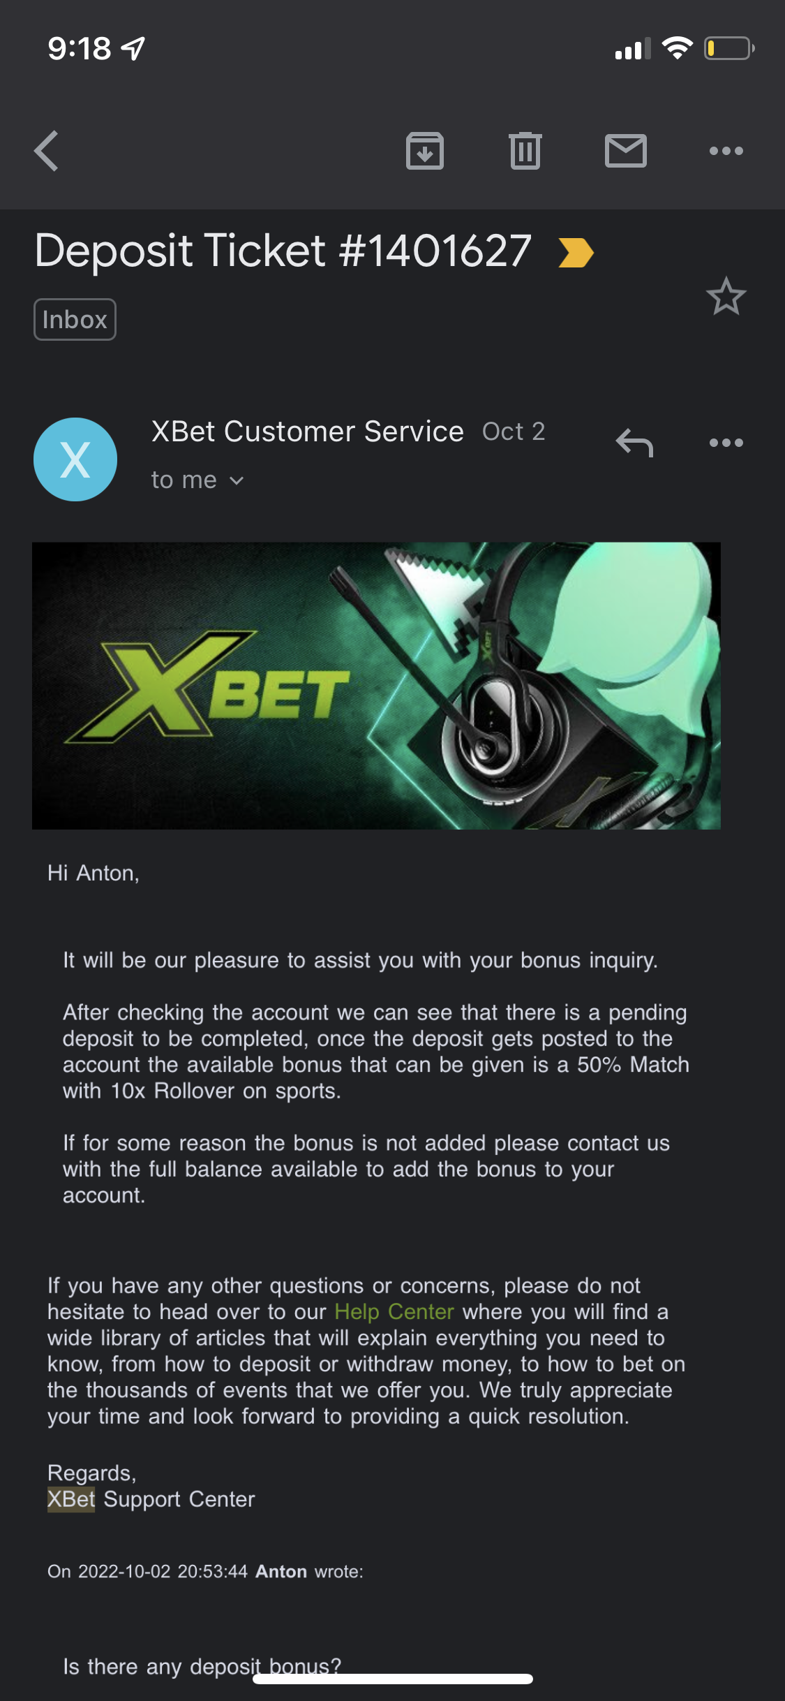Tap the home indicator bar at the bottom

[x=393, y=1679]
